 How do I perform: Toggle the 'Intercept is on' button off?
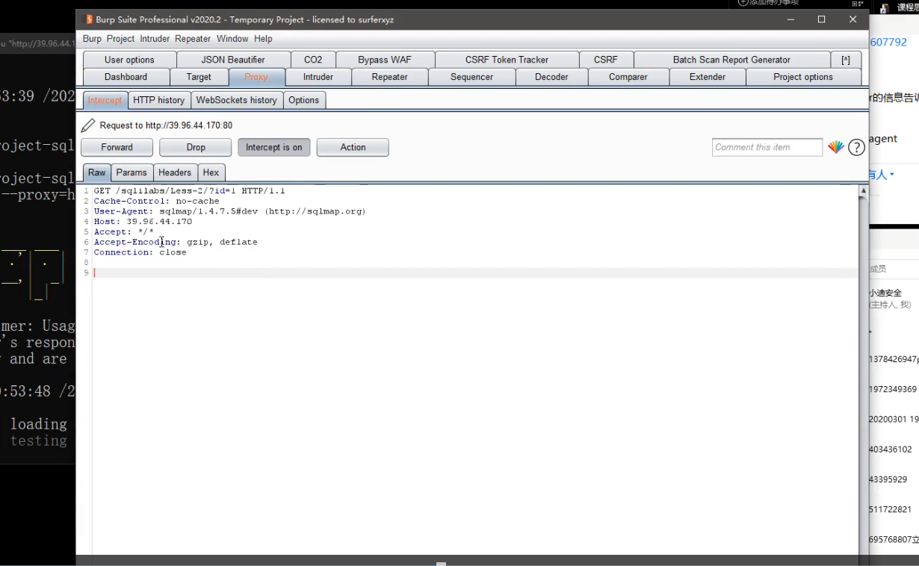click(273, 147)
